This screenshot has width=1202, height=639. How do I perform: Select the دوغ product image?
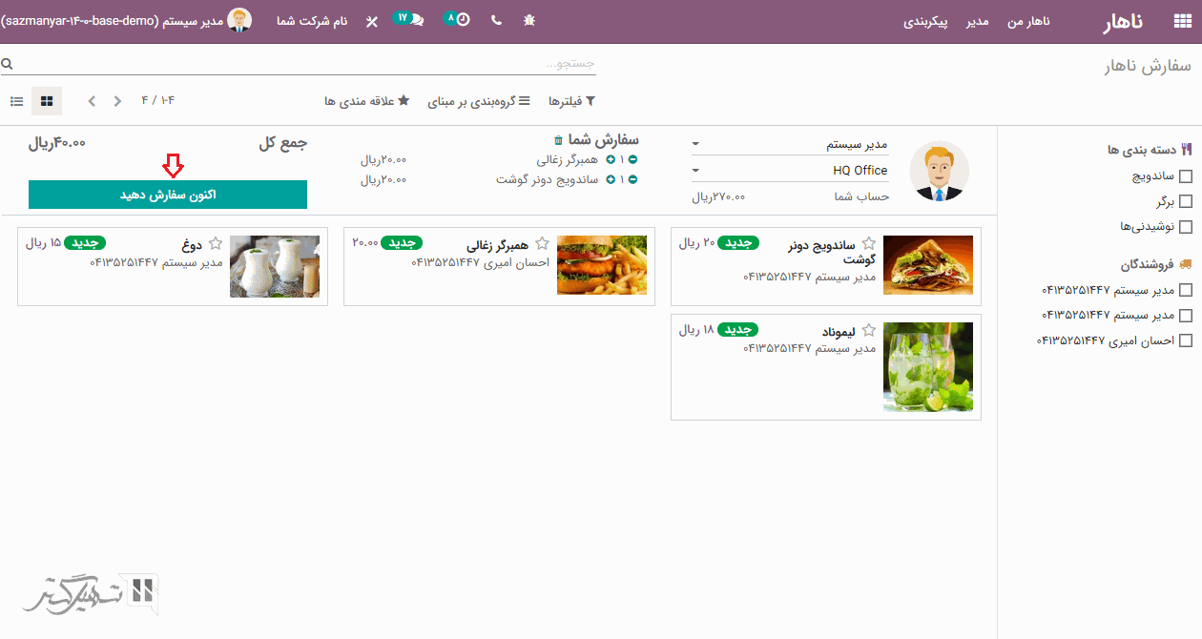pos(275,267)
